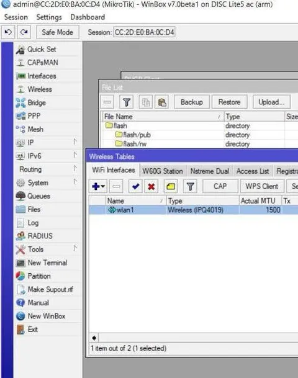
Task: Open CAPsMAN in the sidebar
Action: click(48, 63)
